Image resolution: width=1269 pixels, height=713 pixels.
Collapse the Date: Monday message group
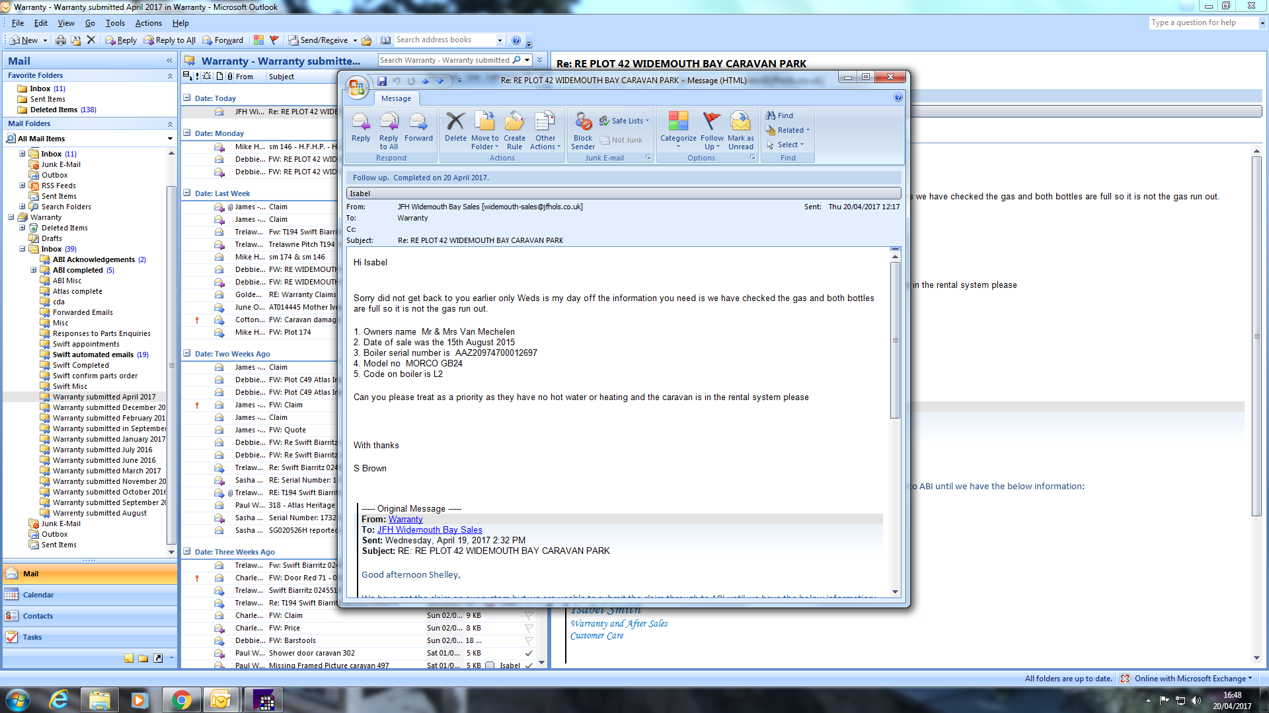187,133
